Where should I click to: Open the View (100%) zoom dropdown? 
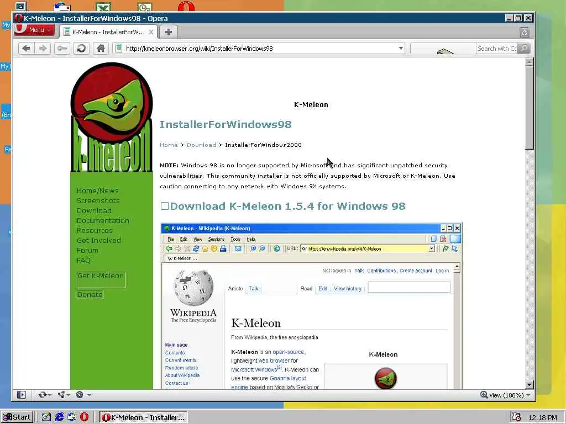[x=509, y=395]
